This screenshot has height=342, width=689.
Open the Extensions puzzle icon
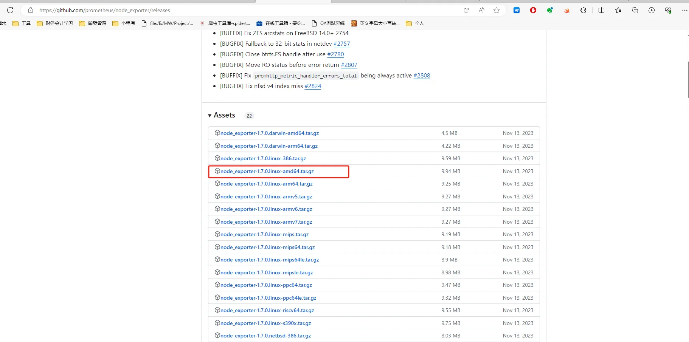point(583,10)
